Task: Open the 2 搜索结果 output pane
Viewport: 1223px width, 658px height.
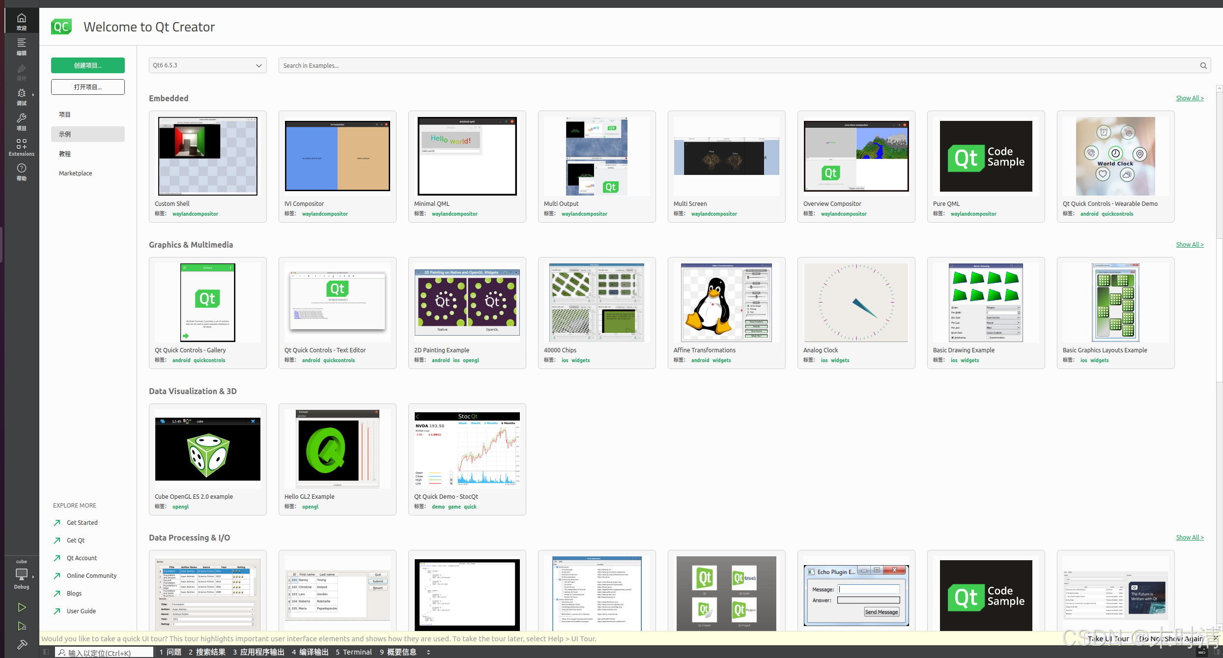Action: pos(207,652)
